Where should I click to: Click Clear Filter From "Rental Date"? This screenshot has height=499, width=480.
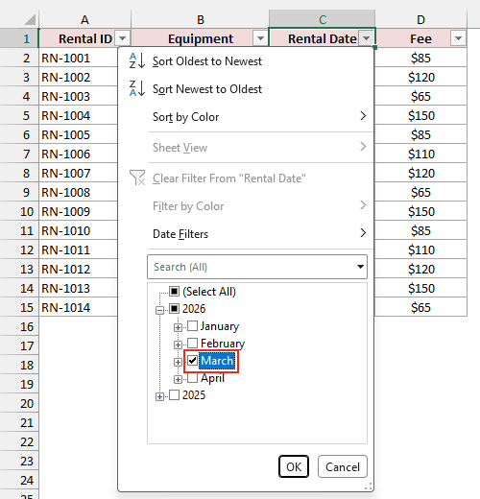246,178
